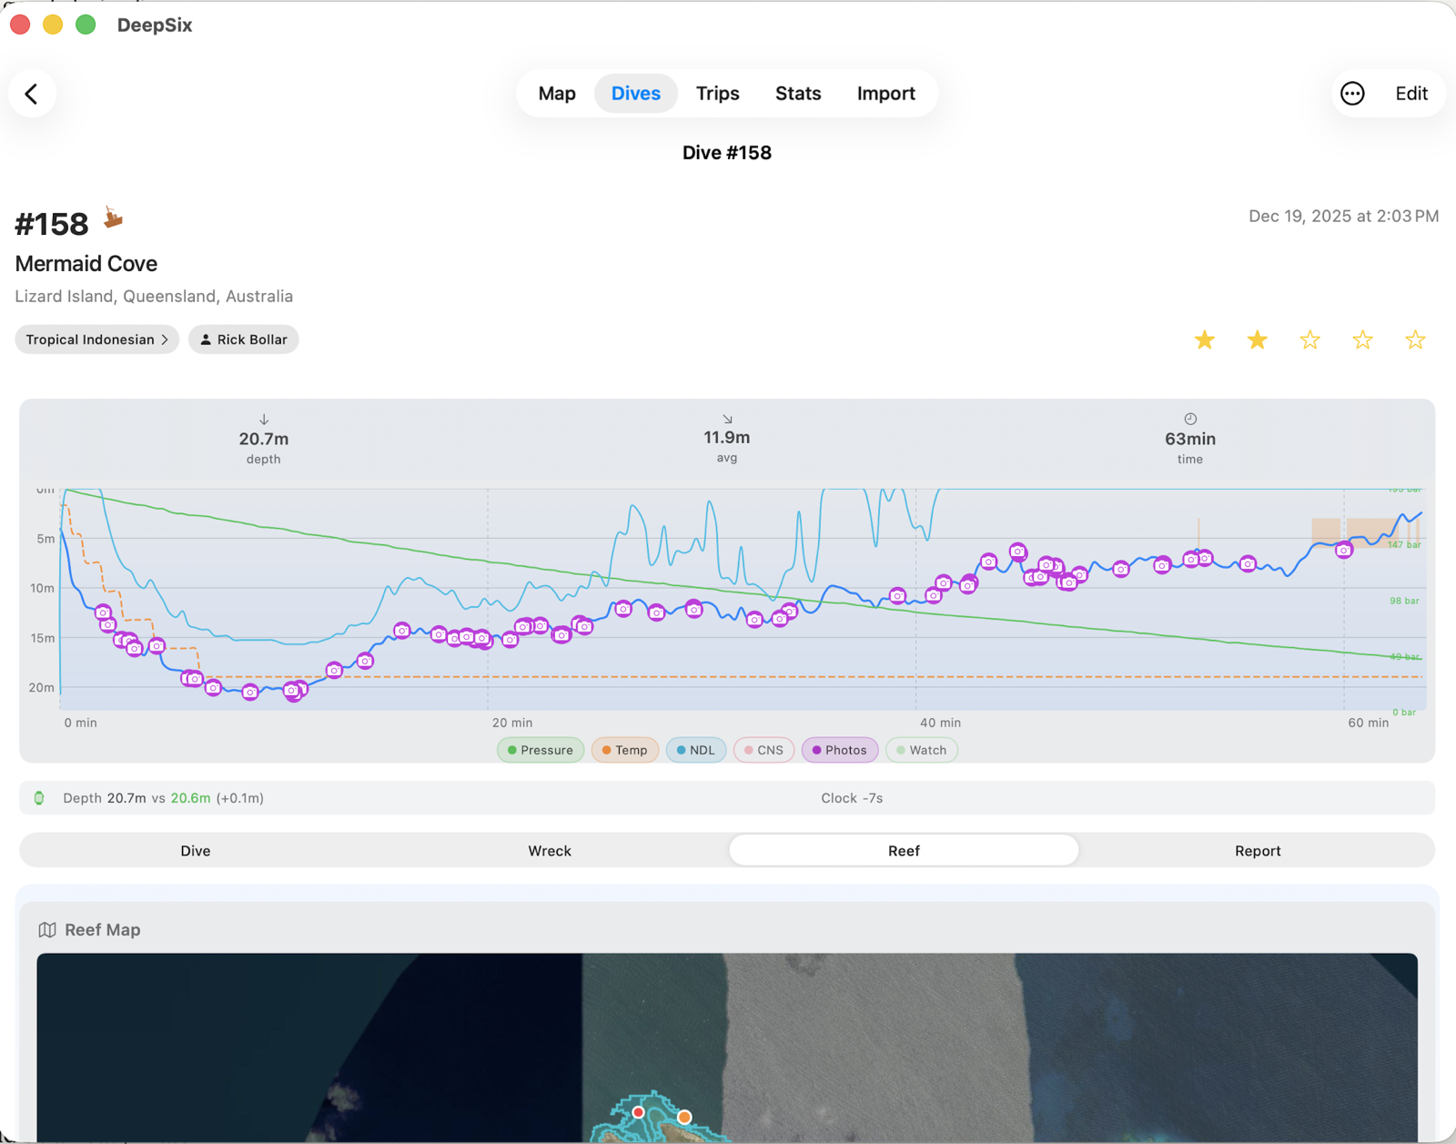
Task: Click the last photo marker near 60 min
Action: 1344,550
